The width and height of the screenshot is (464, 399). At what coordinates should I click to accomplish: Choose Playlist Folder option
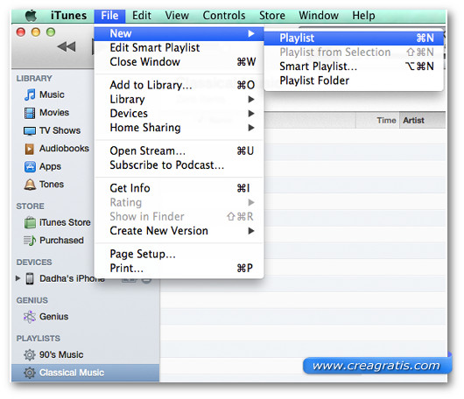(x=354, y=80)
